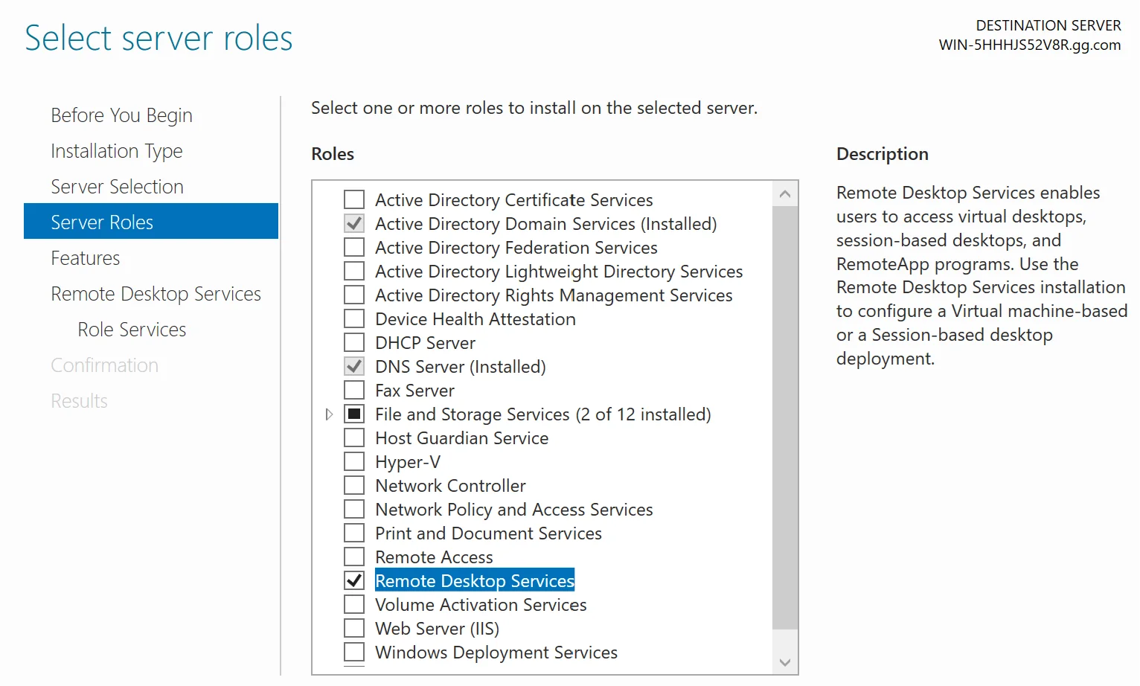Image resolution: width=1140 pixels, height=686 pixels.
Task: Switch to the Server Selection page
Action: tap(117, 187)
